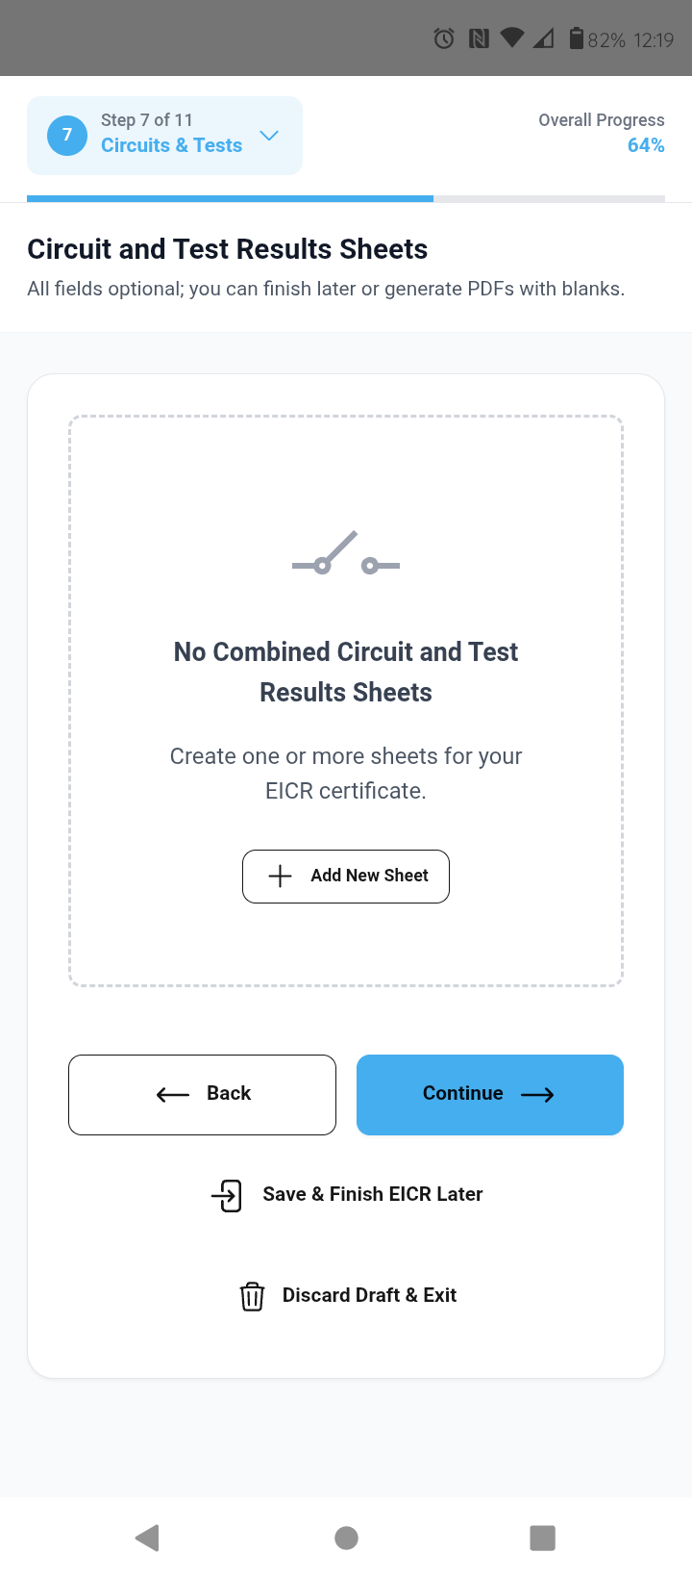Select the Circuits & Tests step label
The width and height of the screenshot is (692, 1578).
pyautogui.click(x=171, y=145)
